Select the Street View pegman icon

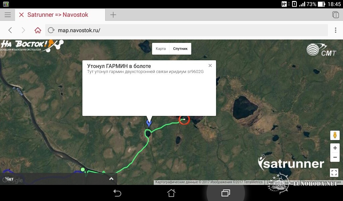click(x=335, y=135)
